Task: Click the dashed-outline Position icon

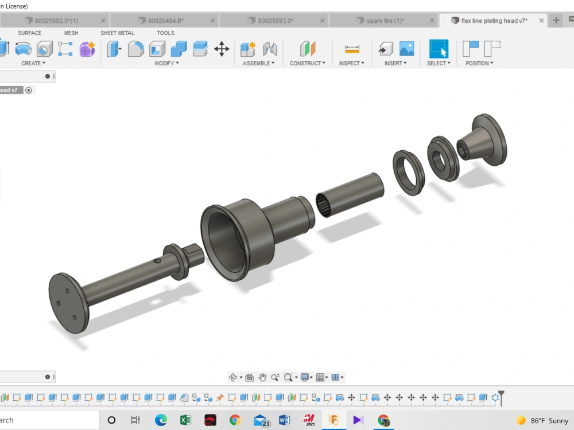Action: click(492, 49)
